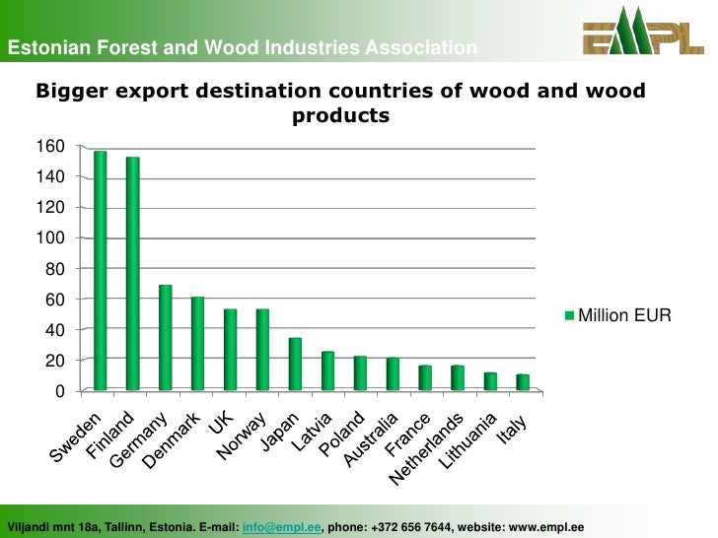Select the Australia axis label
Image resolution: width=718 pixels, height=538 pixels.
pyautogui.click(x=370, y=439)
